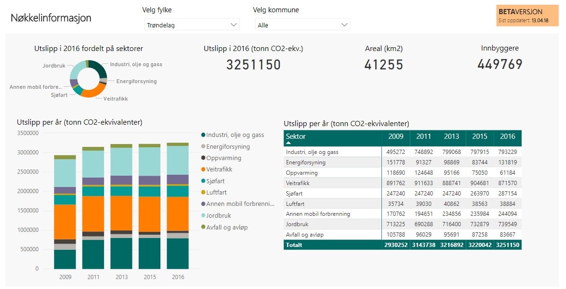This screenshot has width=566, height=289.
Task: Click the 2013 stacked bar in chart
Action: 121,206
